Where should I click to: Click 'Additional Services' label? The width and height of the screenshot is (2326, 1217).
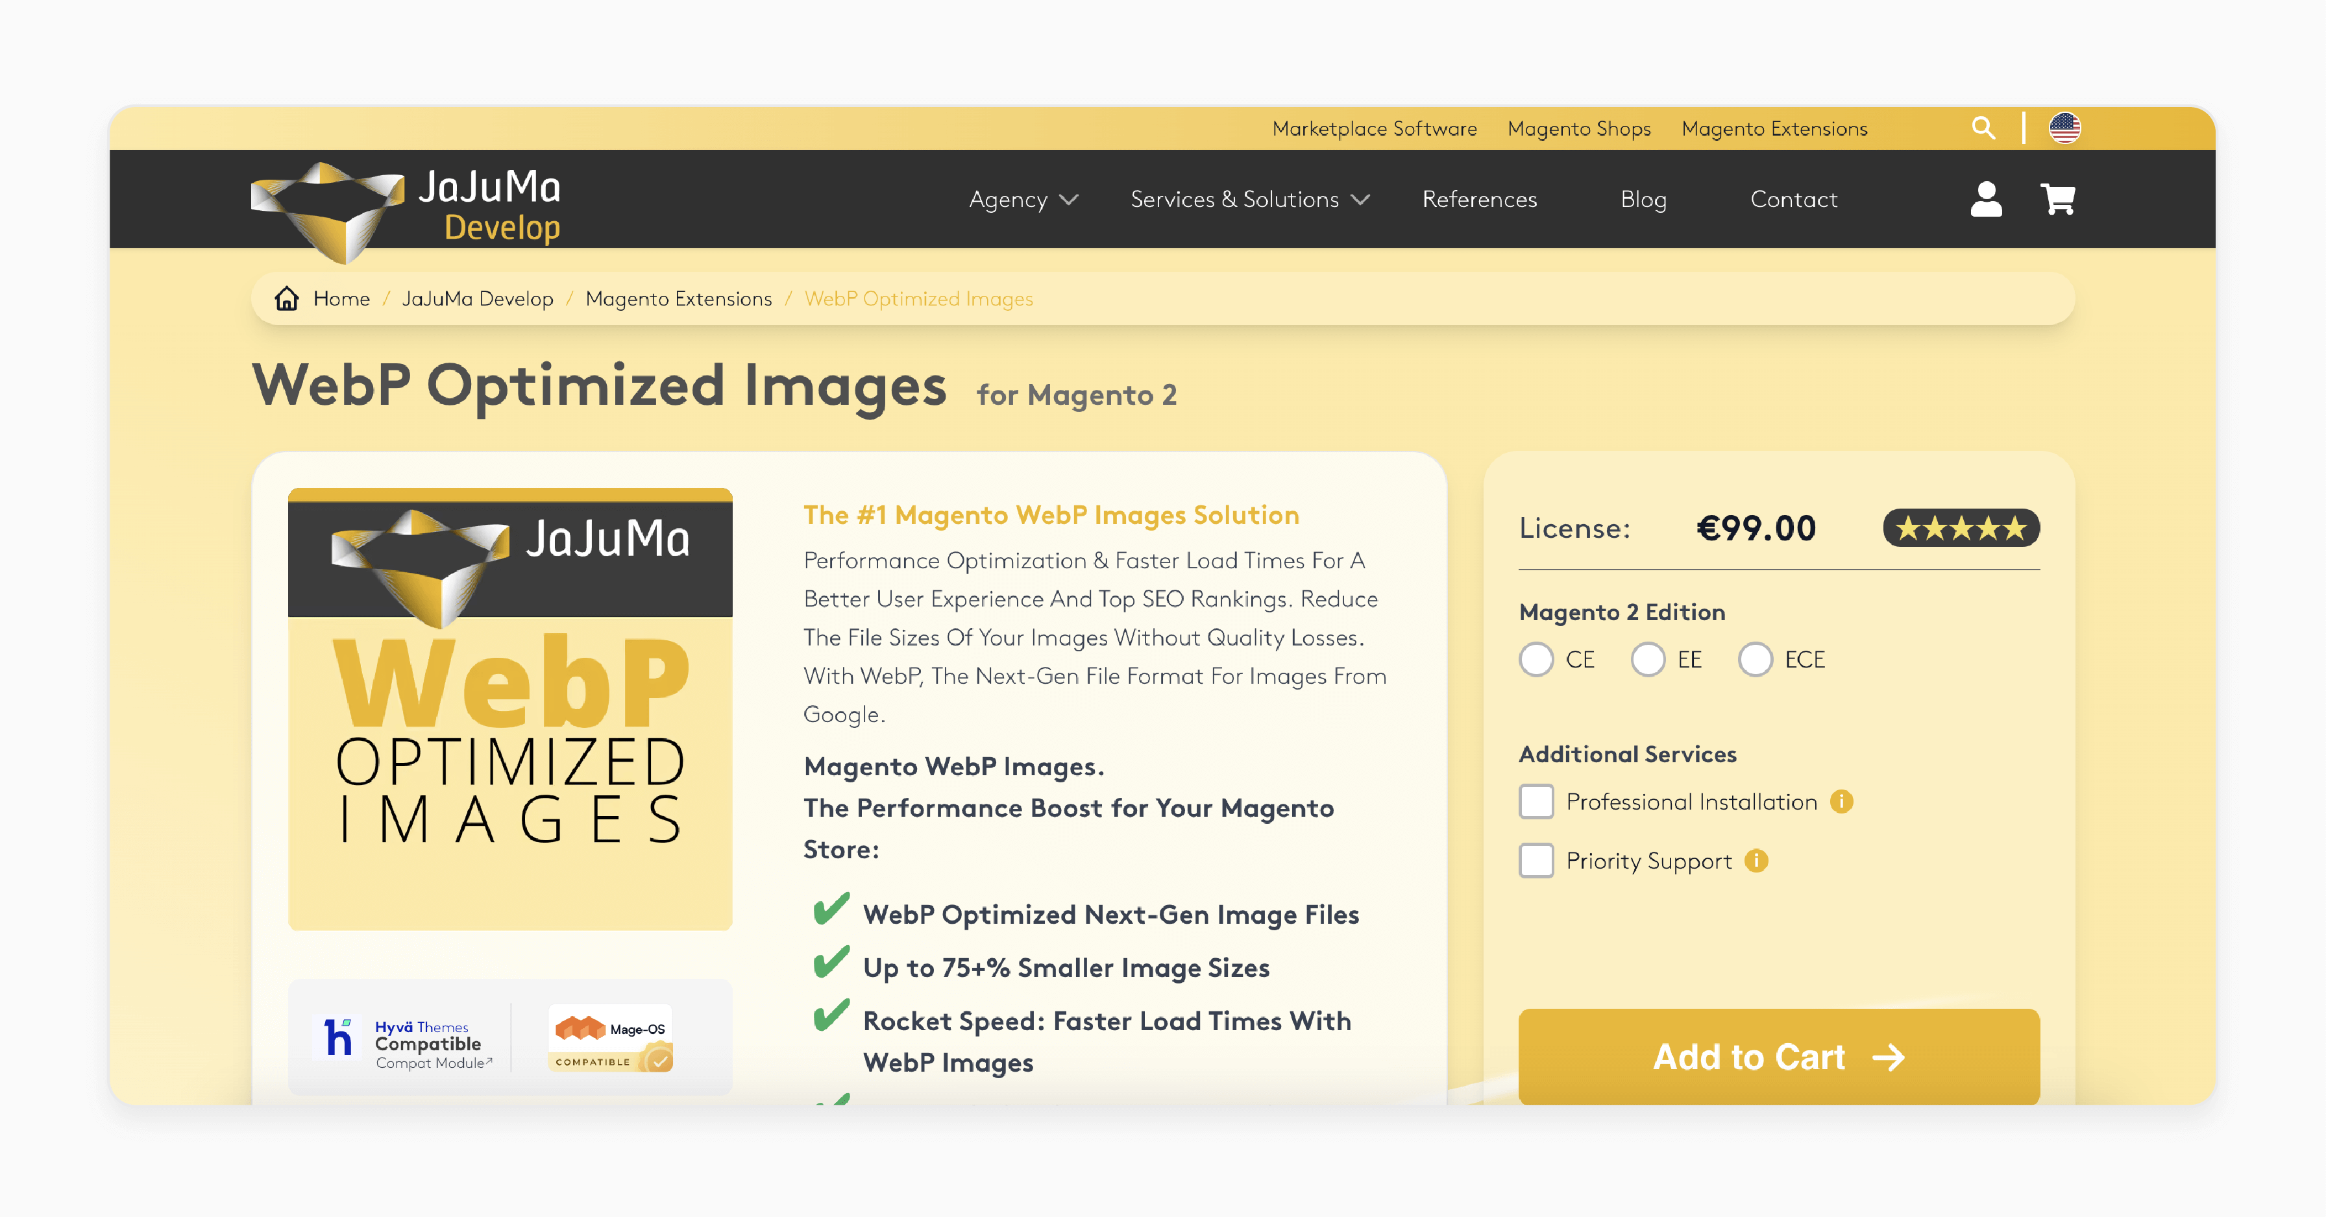pos(1627,754)
